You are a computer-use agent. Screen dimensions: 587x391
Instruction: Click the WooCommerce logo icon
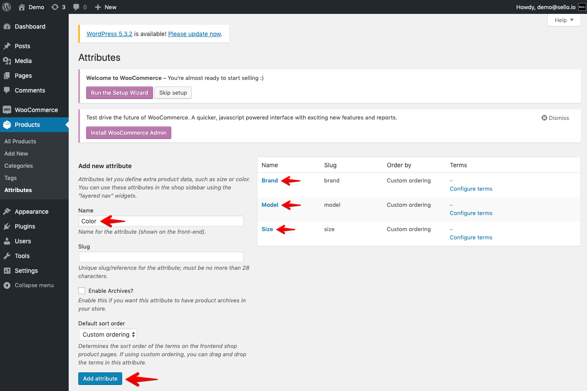7,110
